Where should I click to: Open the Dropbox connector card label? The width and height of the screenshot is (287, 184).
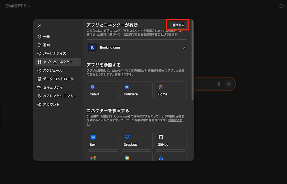[130, 145]
